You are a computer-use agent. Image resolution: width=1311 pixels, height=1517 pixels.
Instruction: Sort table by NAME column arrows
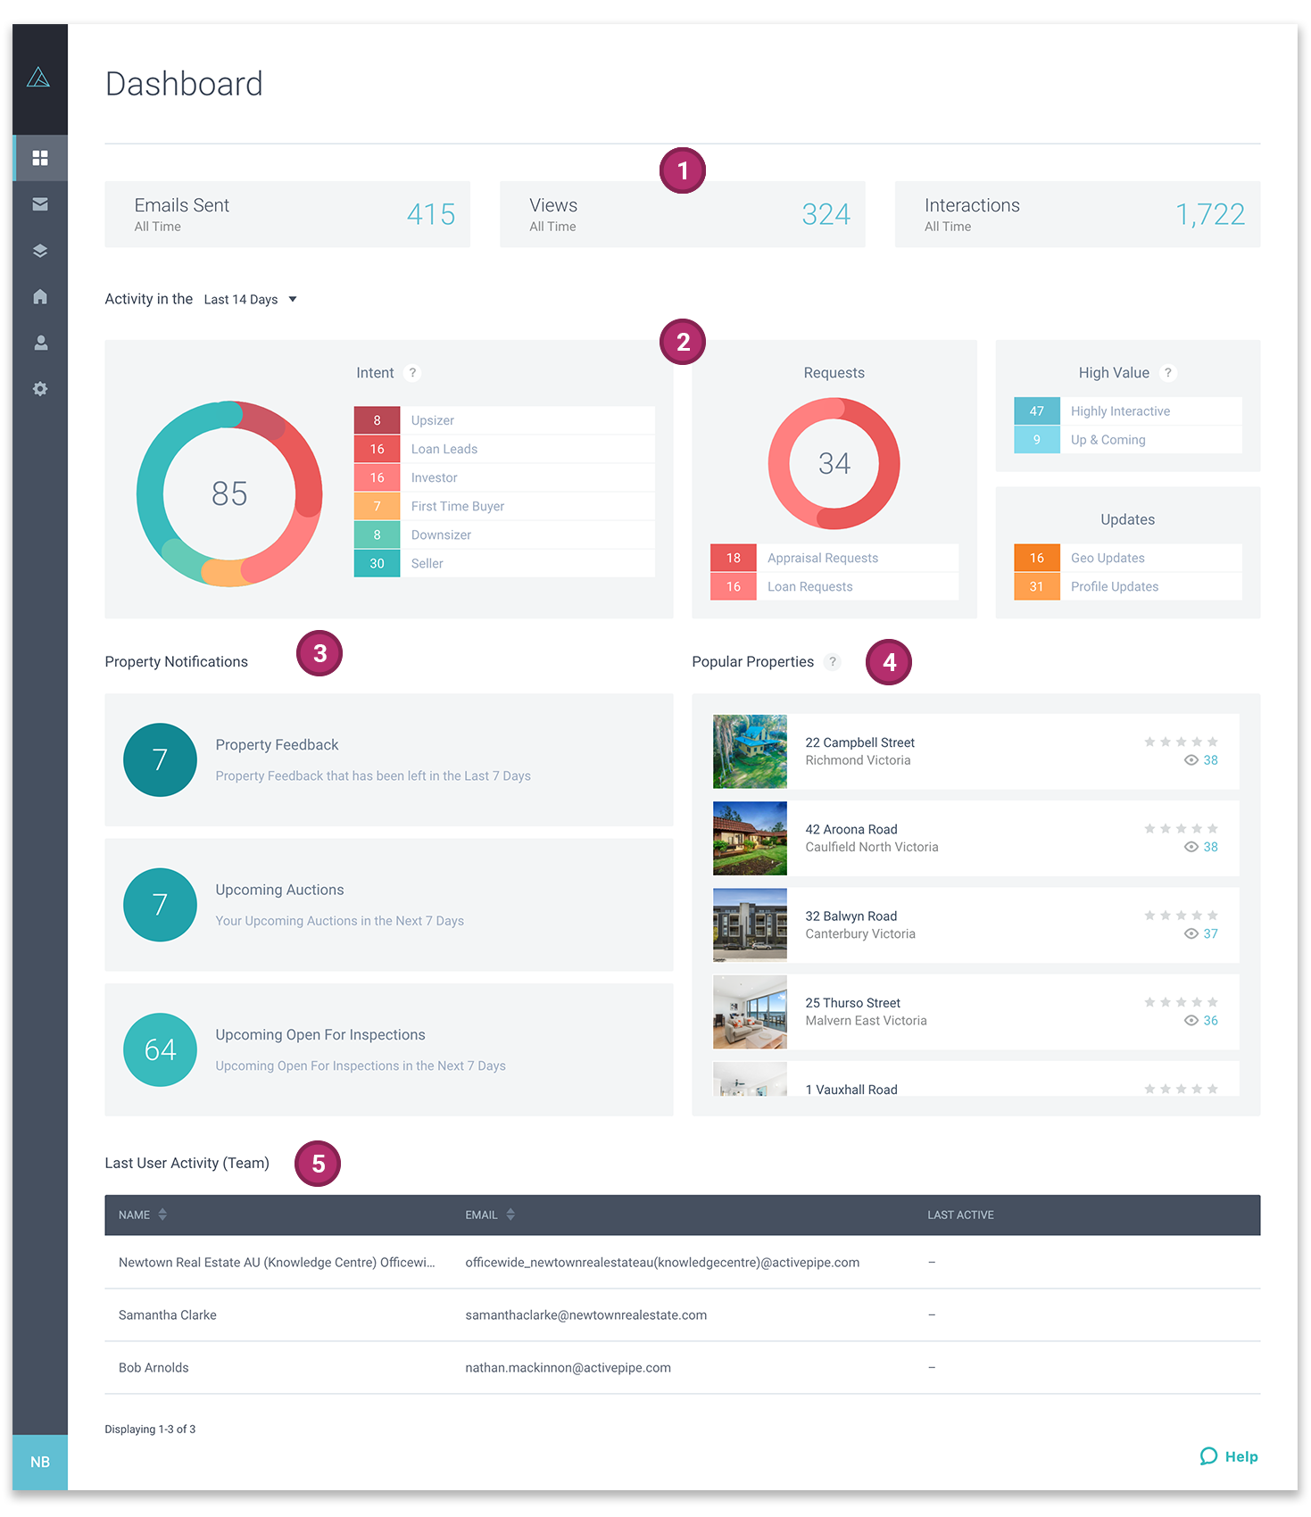162,1214
